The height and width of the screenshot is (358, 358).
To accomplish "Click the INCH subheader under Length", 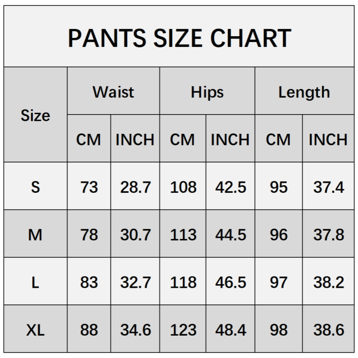I will [x=328, y=140].
